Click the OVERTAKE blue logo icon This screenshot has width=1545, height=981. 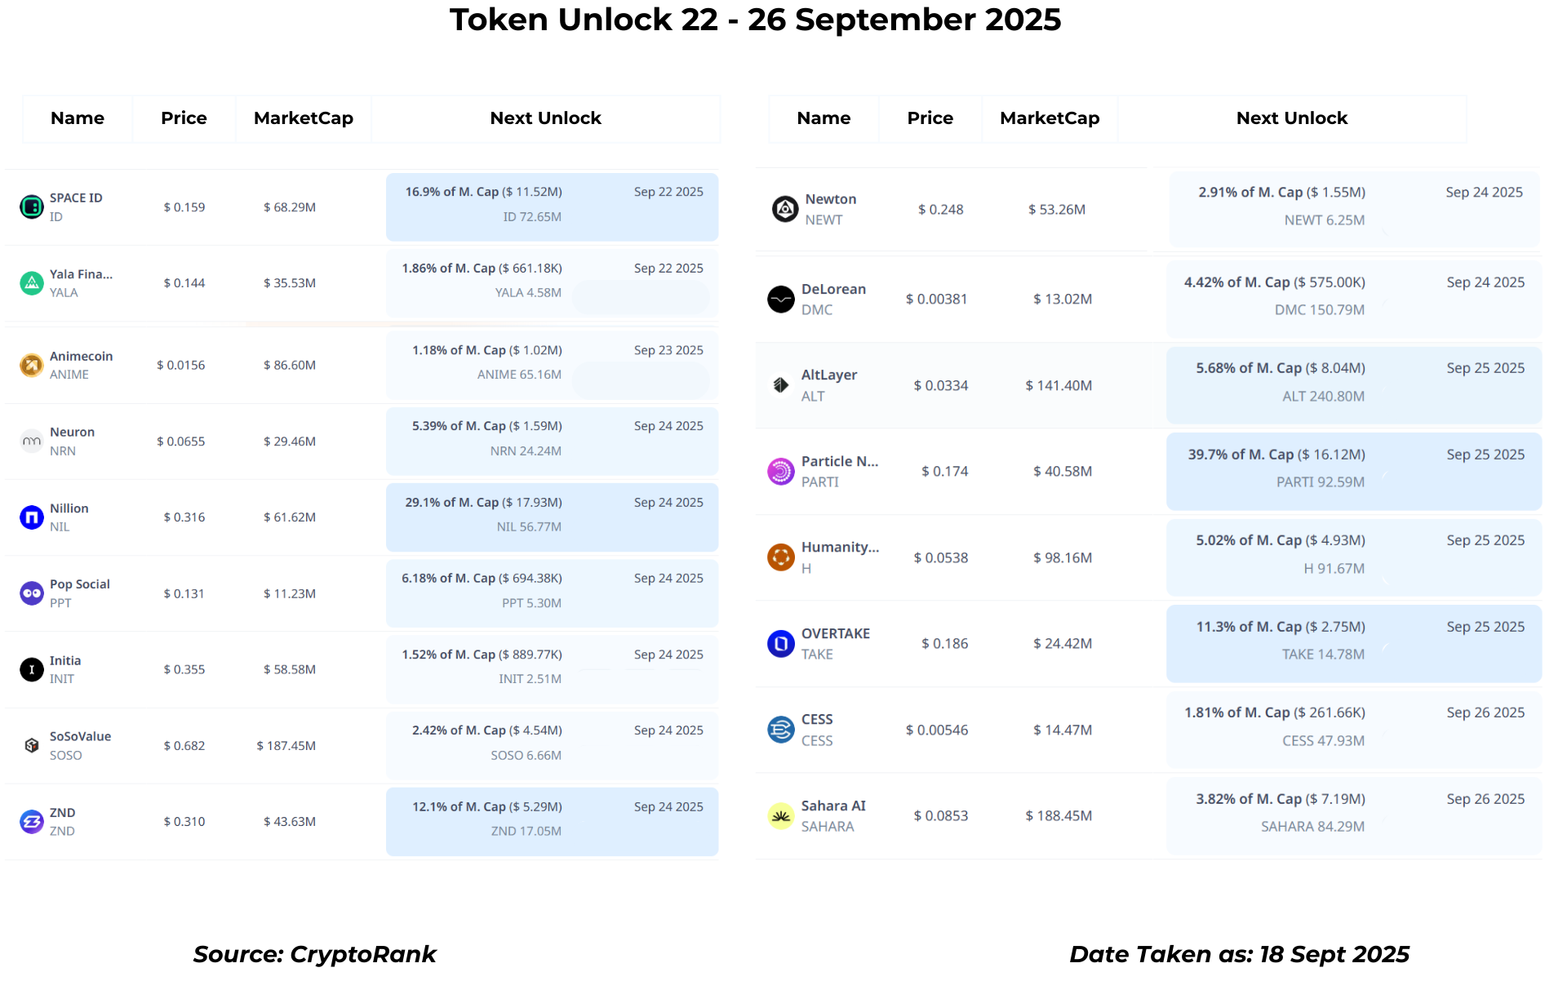point(781,644)
